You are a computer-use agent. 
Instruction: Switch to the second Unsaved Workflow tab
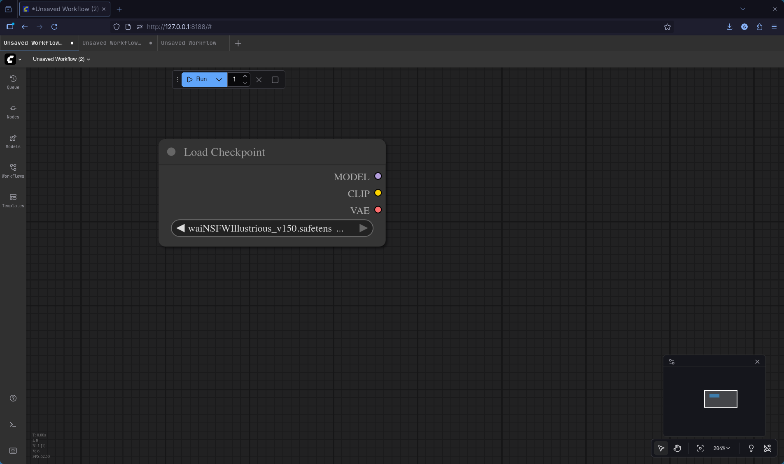click(x=112, y=43)
